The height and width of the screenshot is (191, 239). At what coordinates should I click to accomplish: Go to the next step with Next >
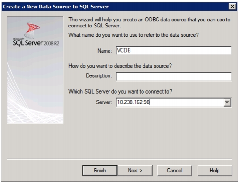tap(135, 171)
